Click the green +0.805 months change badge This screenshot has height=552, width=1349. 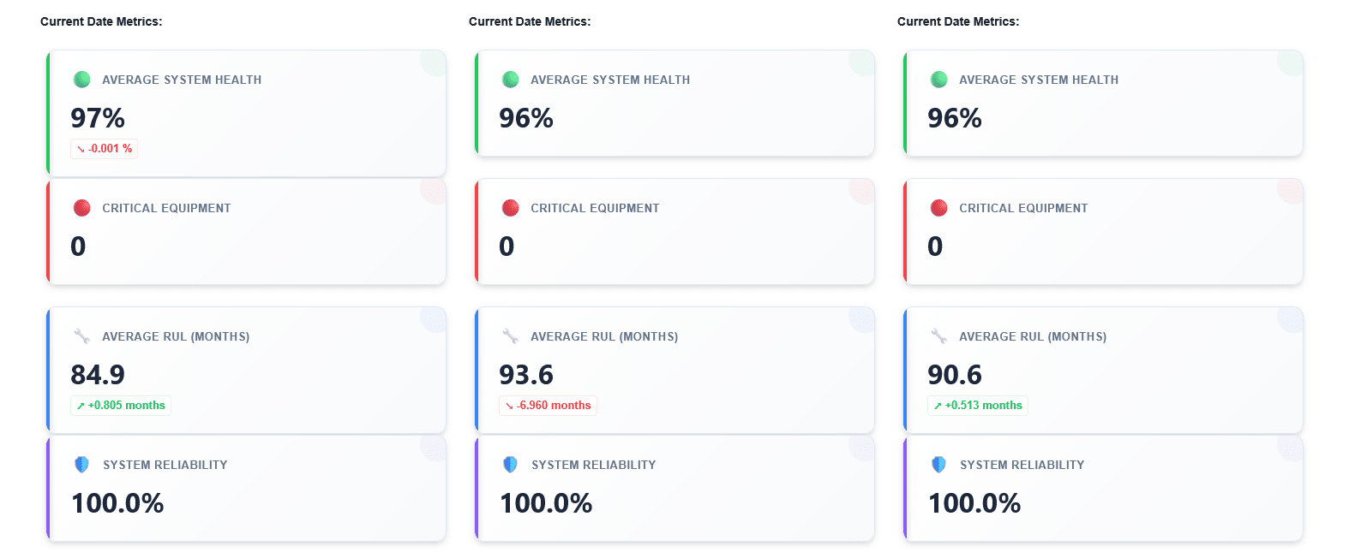121,406
